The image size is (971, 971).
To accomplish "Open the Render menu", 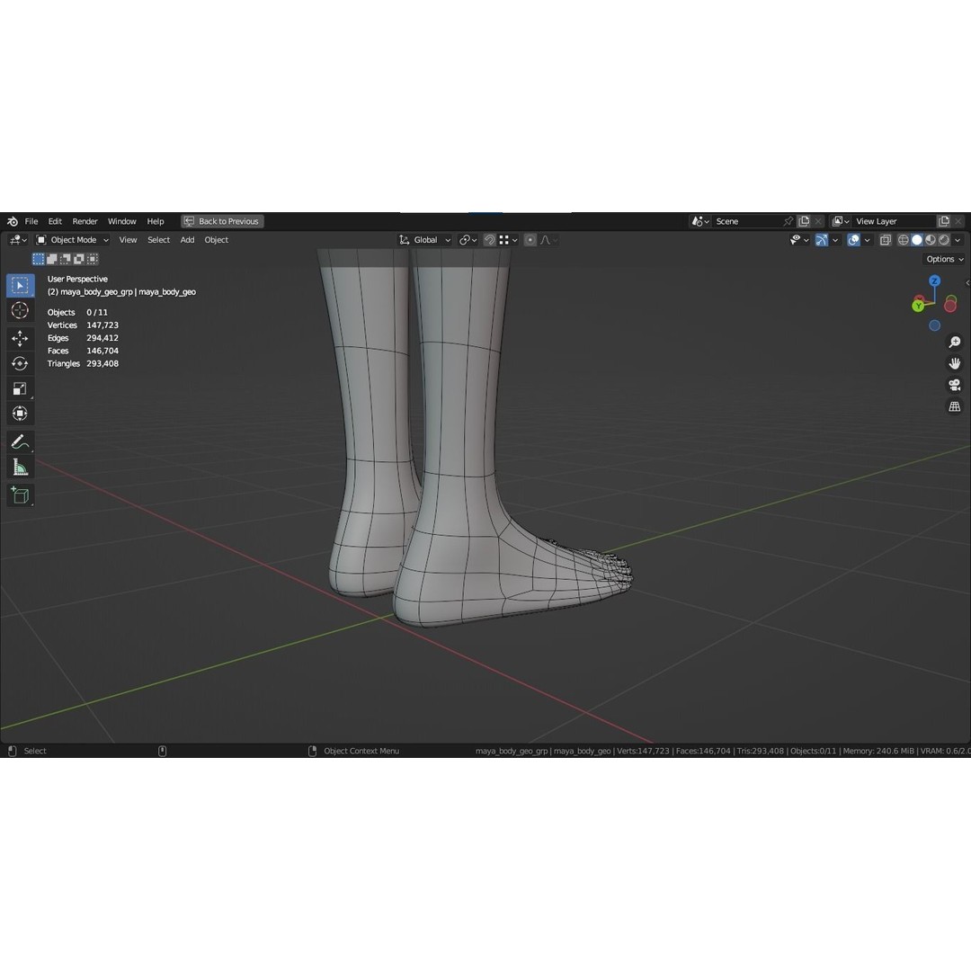I will click(x=85, y=221).
